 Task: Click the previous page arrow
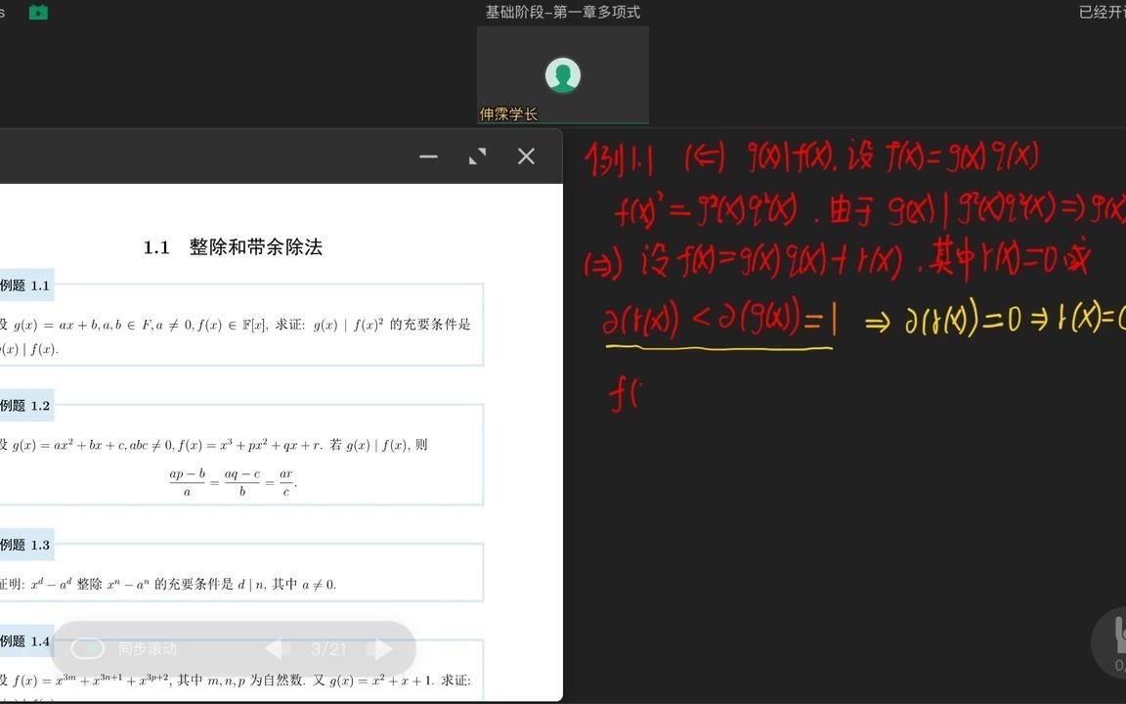[x=276, y=648]
